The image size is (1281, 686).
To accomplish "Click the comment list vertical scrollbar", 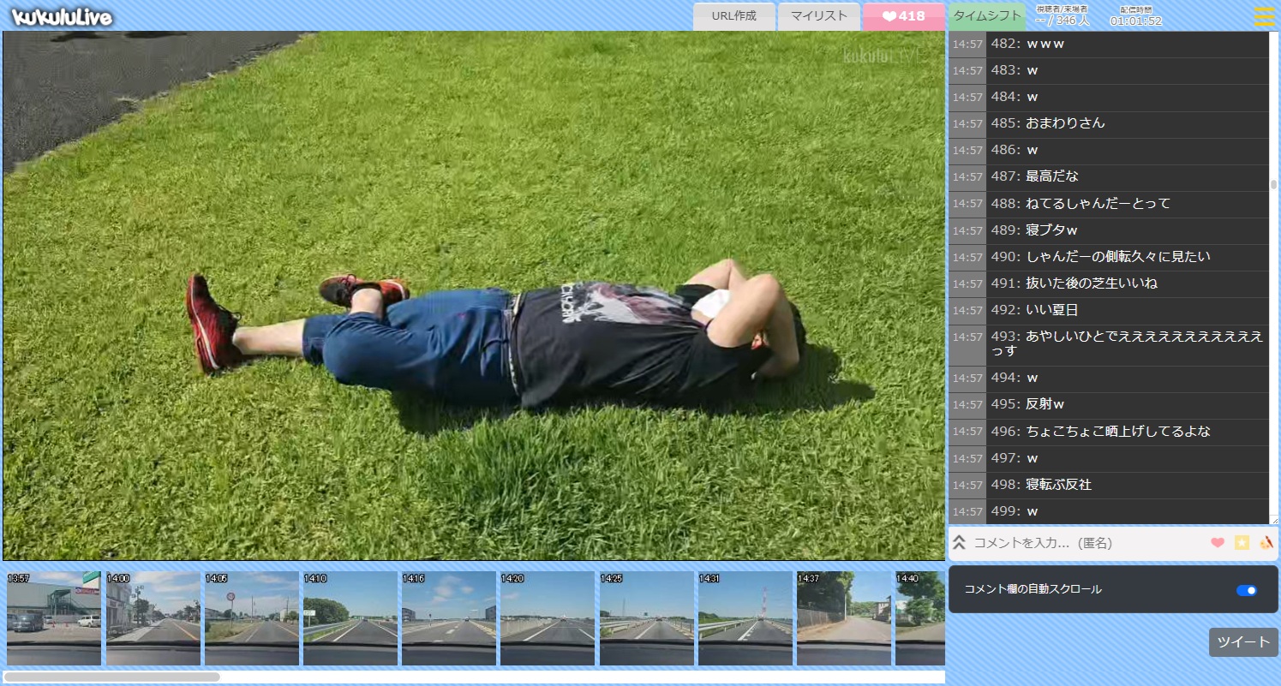I will click(x=1273, y=184).
